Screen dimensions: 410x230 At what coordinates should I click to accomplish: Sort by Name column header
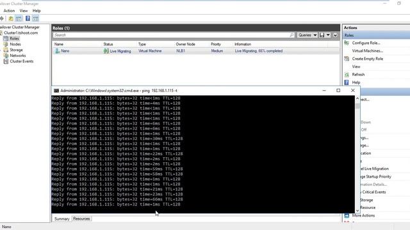coord(59,44)
